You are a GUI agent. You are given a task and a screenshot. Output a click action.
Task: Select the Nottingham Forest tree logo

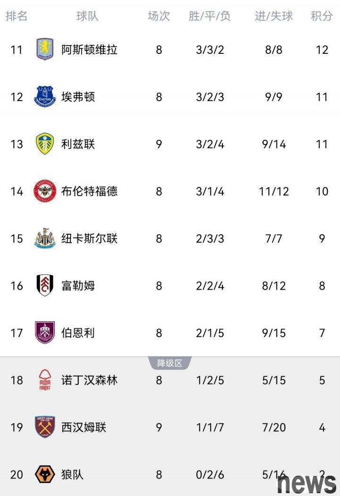click(45, 380)
